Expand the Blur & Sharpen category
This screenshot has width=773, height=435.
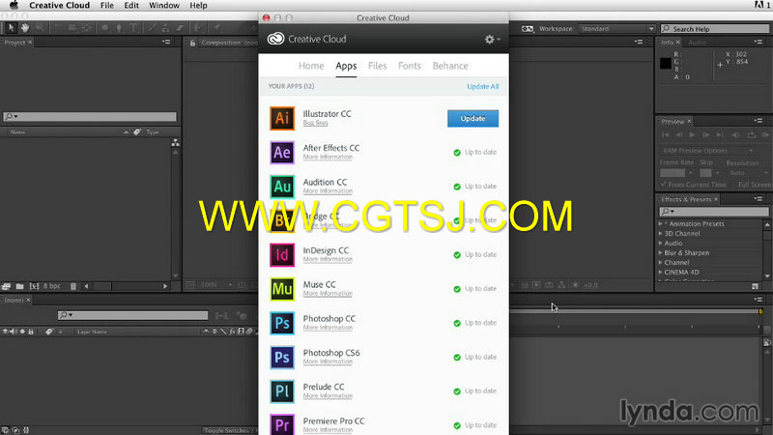point(661,253)
